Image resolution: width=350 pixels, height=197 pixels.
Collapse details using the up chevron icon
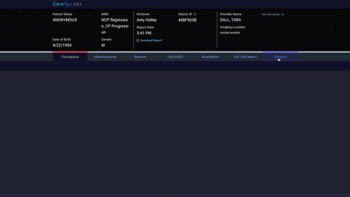[x=283, y=15]
